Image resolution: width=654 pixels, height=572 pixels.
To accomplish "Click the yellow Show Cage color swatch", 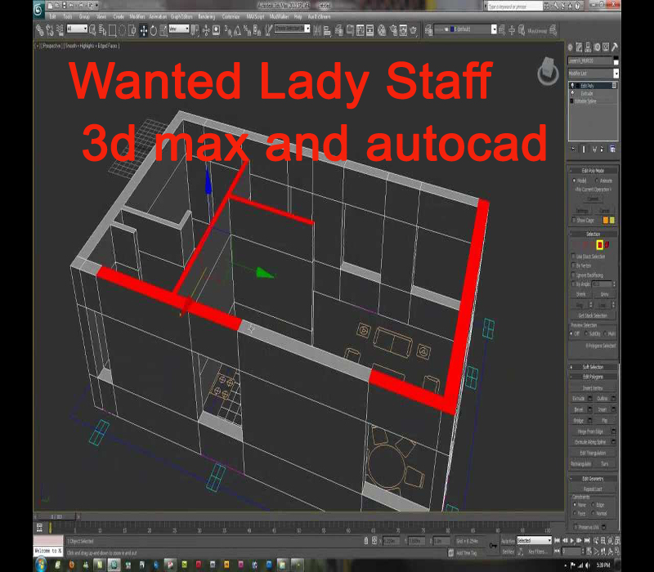I will (x=612, y=220).
